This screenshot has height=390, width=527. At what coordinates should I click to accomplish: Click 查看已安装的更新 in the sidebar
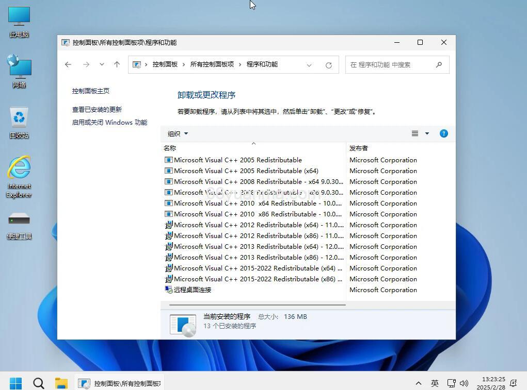97,109
